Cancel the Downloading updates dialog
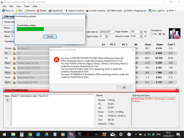The height and width of the screenshot is (138, 184). [50, 36]
